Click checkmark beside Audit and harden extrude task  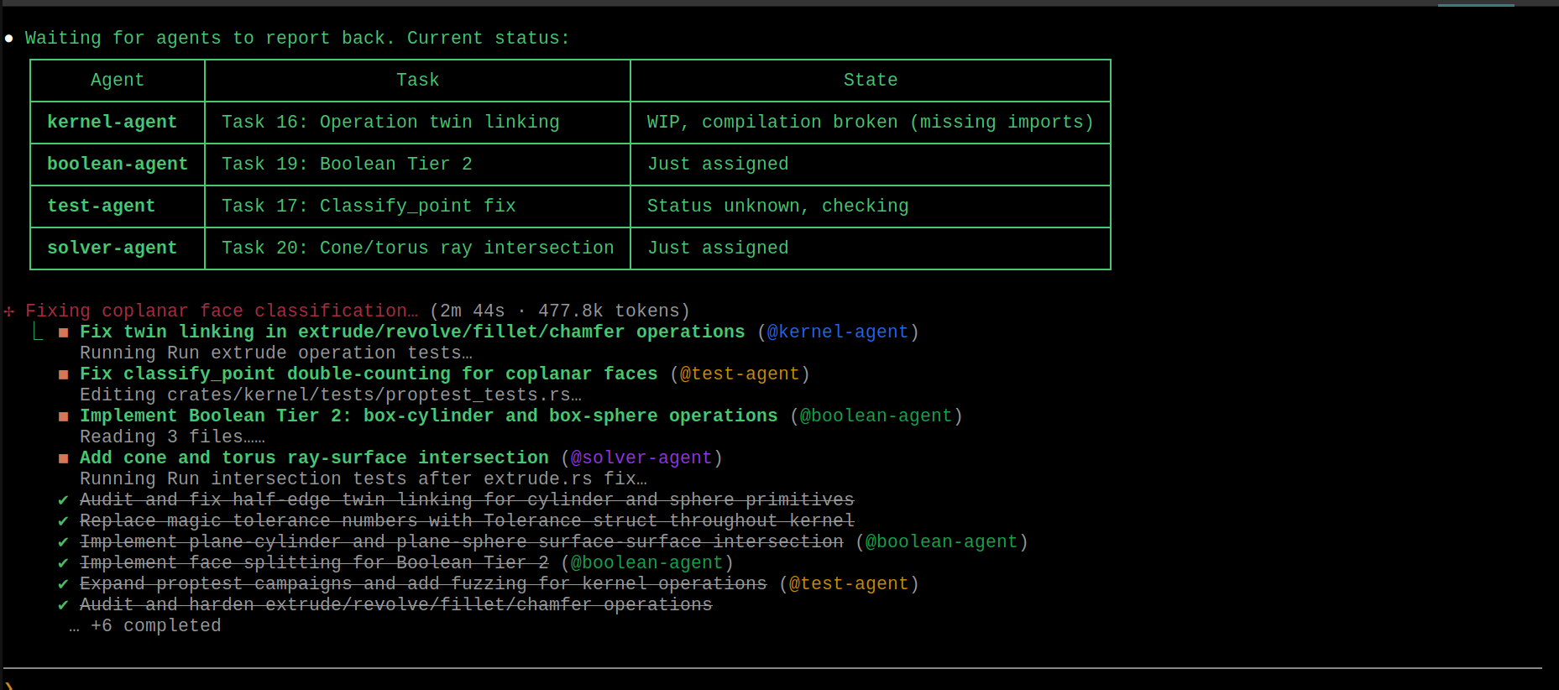[x=64, y=605]
